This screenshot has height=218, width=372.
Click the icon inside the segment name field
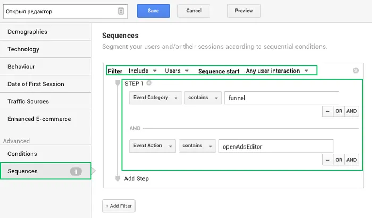click(121, 11)
